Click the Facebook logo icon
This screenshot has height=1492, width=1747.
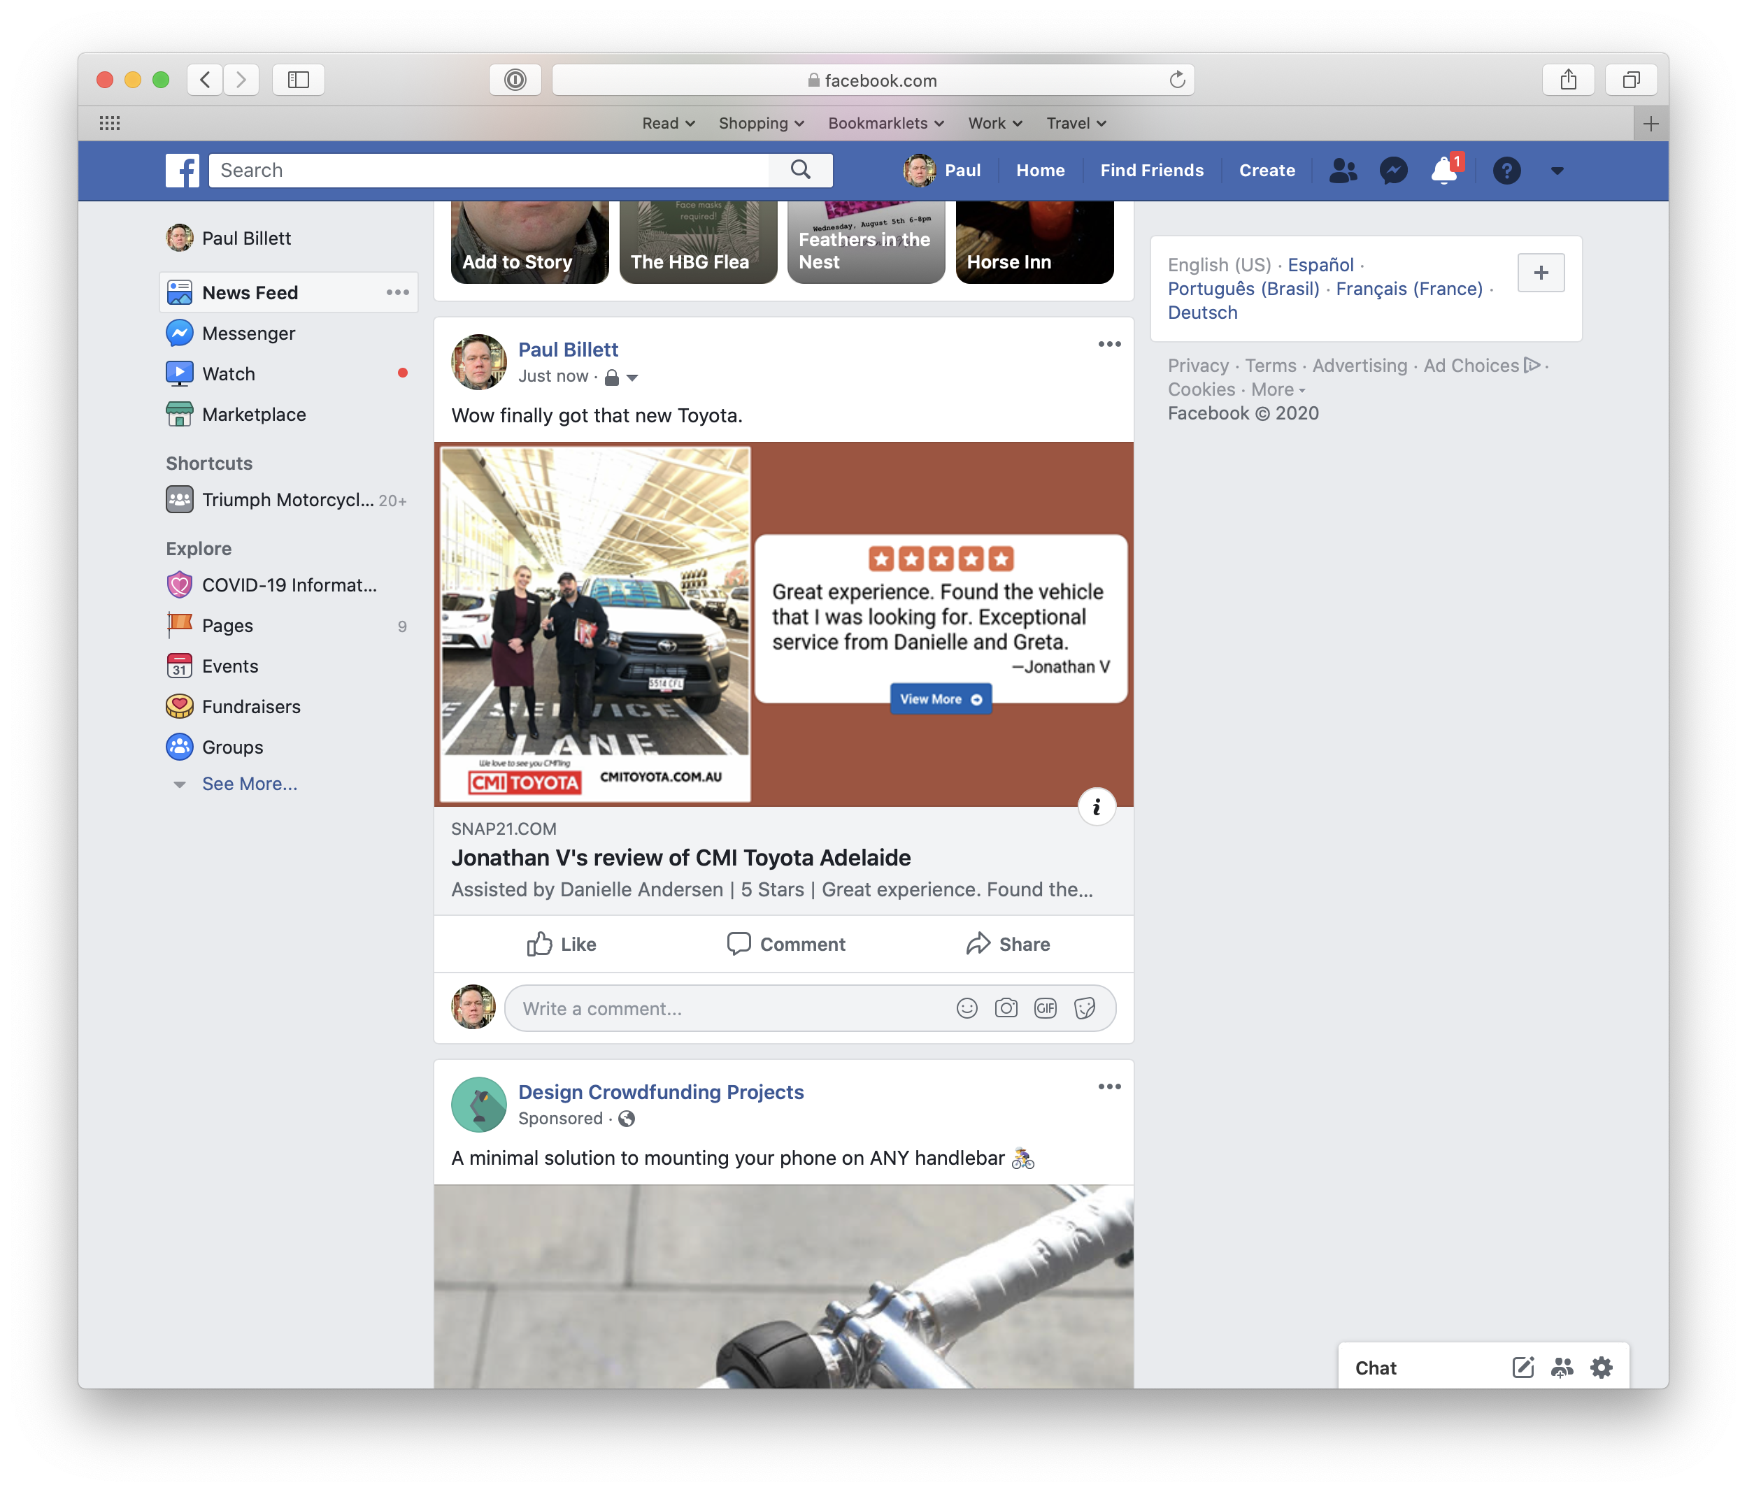(x=182, y=171)
